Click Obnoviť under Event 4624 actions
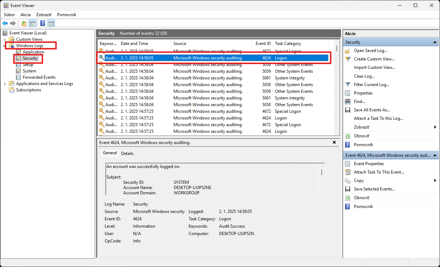The width and height of the screenshot is (440, 267). [362, 198]
